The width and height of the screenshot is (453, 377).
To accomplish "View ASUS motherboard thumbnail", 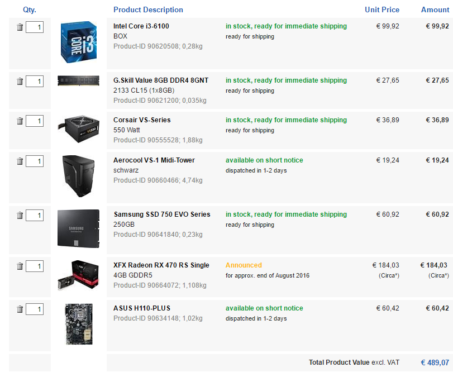I will point(79,324).
